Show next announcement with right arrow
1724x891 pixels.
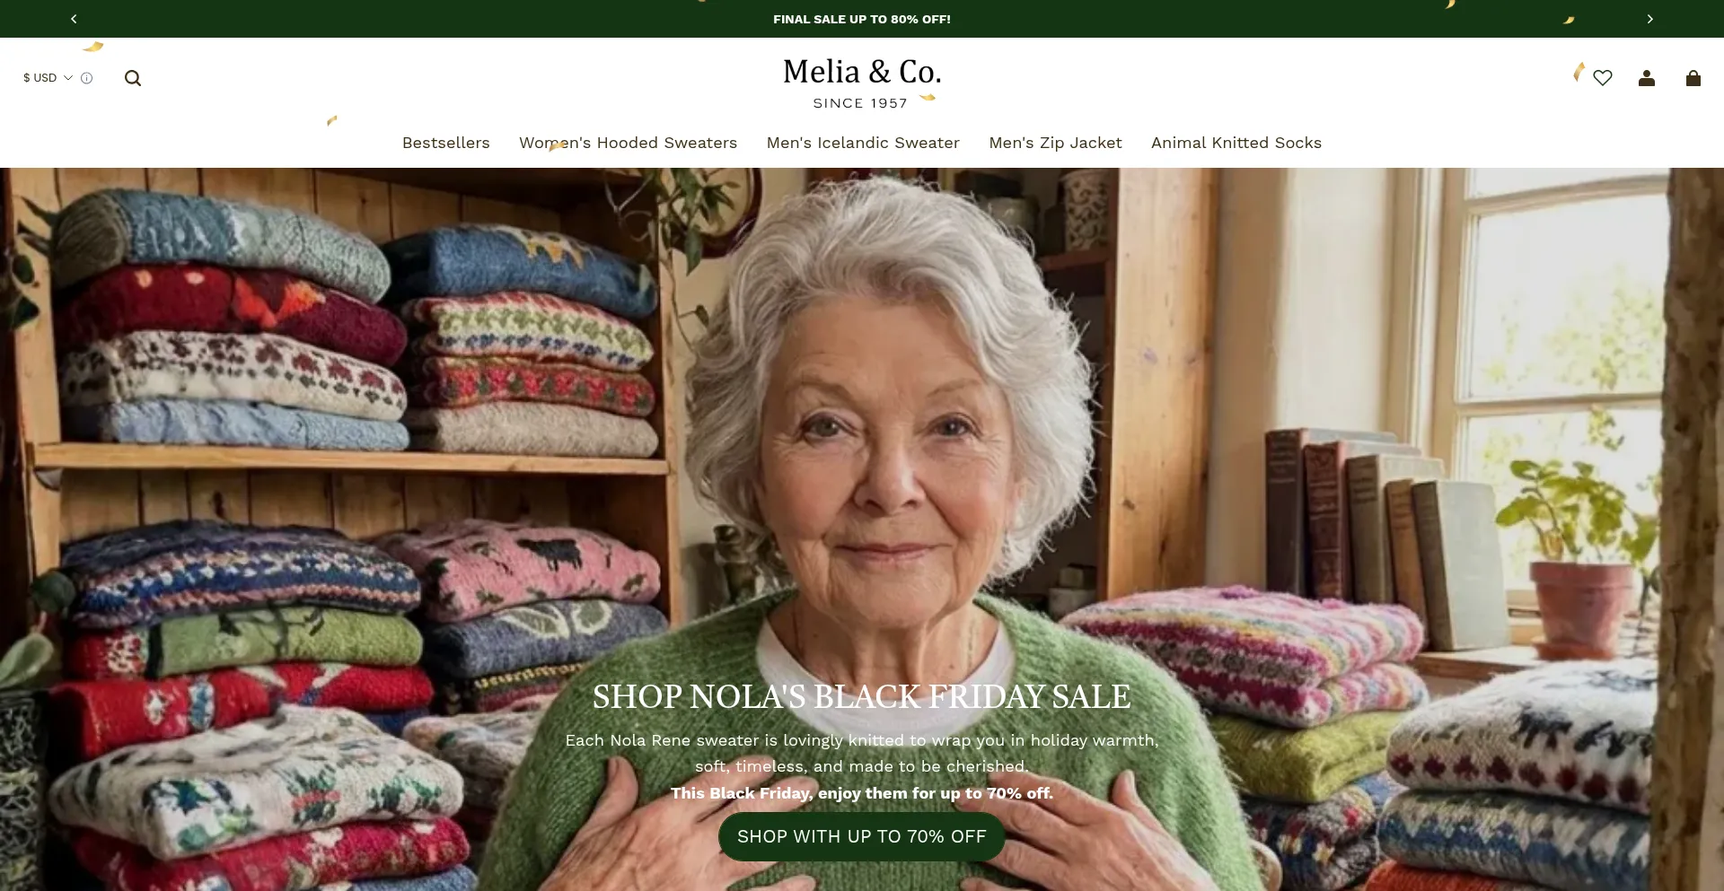1649,19
